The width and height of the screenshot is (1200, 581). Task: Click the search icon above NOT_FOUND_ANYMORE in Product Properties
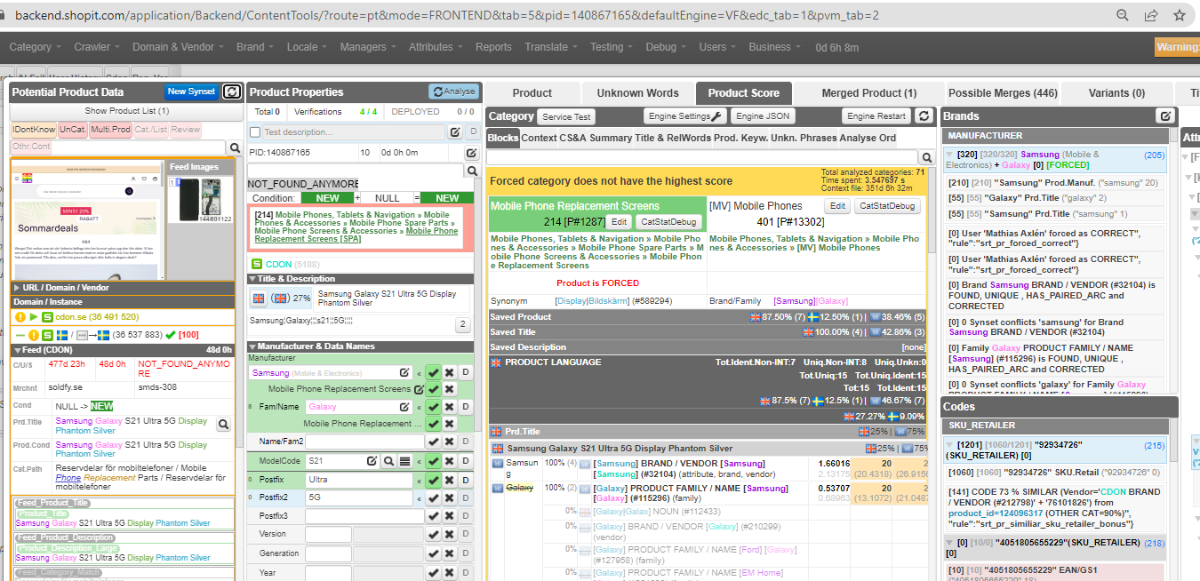pyautogui.click(x=474, y=170)
